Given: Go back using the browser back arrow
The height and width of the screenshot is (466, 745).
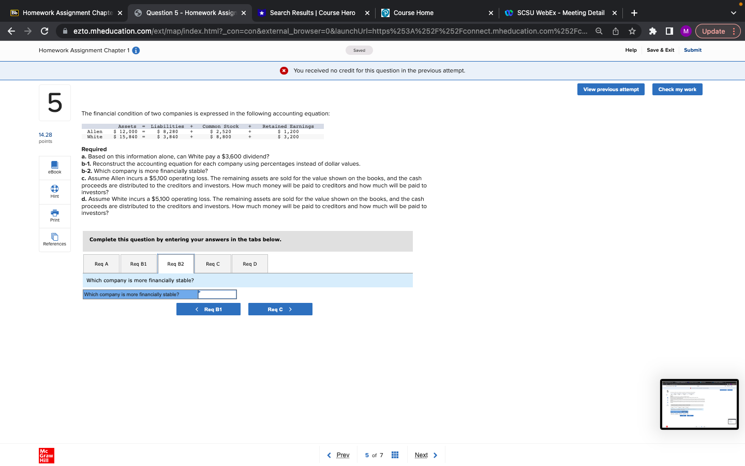Looking at the screenshot, I should [11, 31].
